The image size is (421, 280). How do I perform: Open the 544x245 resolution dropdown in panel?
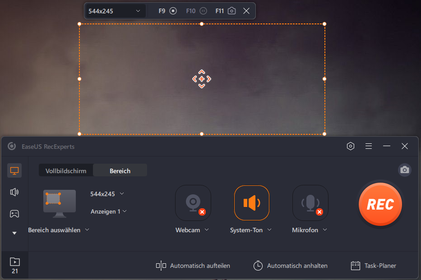pos(107,194)
